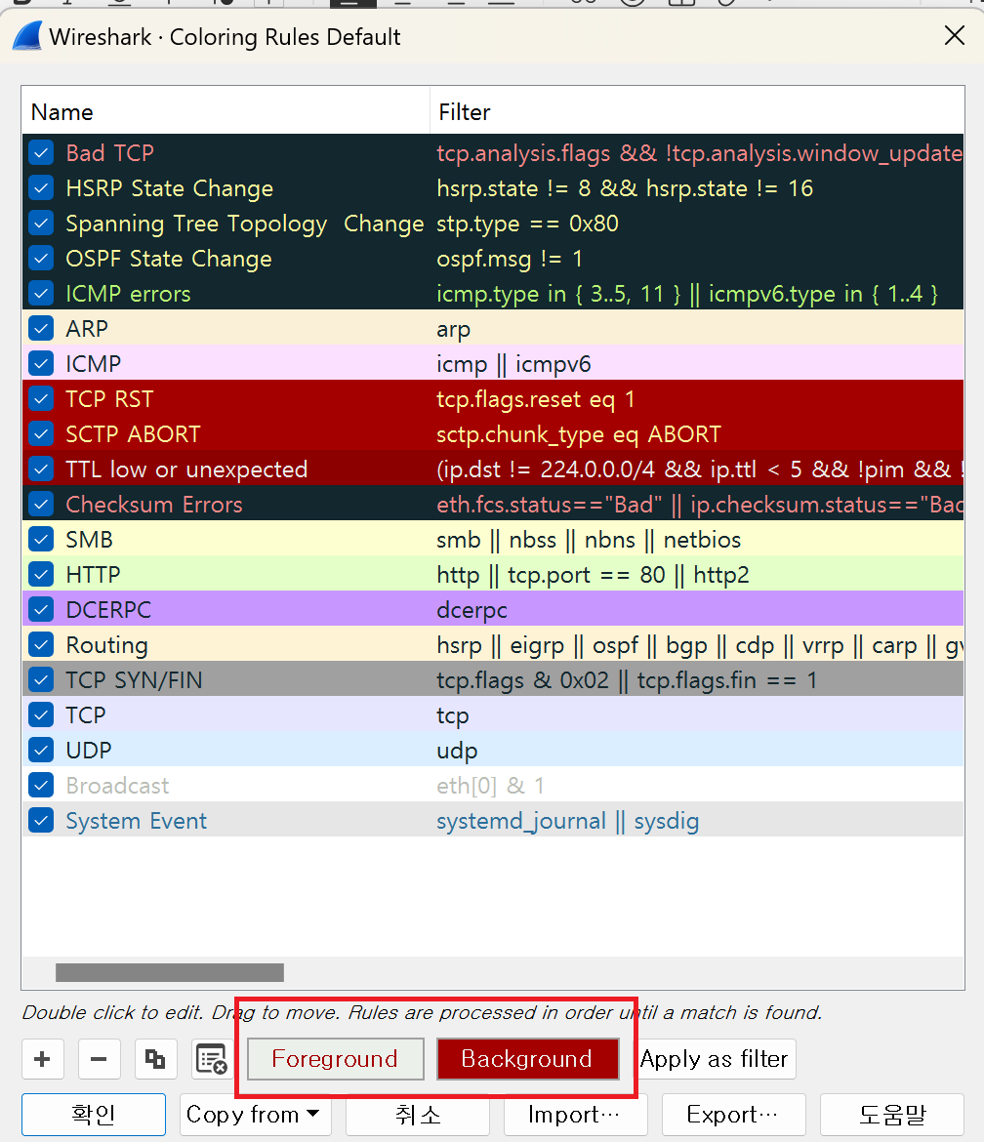Screen dimensions: 984x1142
Task: Uncheck the TCP rule checkbox
Action: coord(42,715)
